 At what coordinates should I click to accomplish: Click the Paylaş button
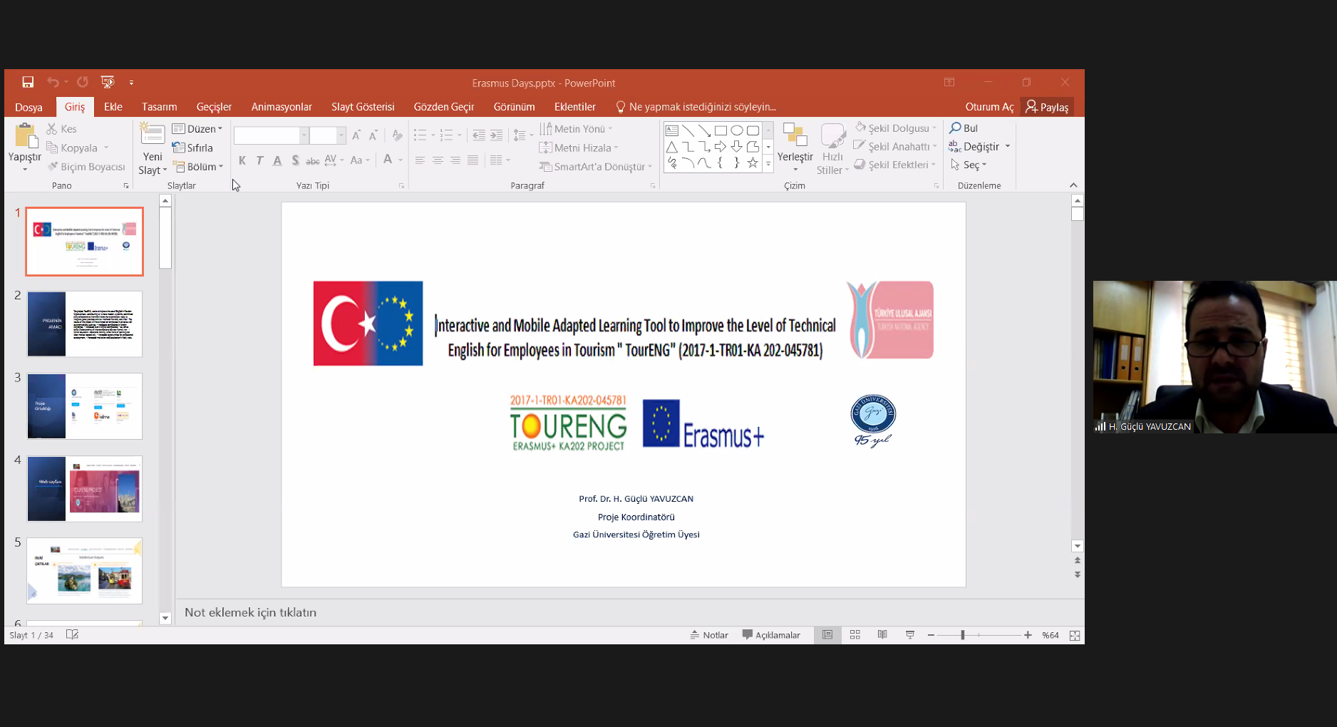1047,107
